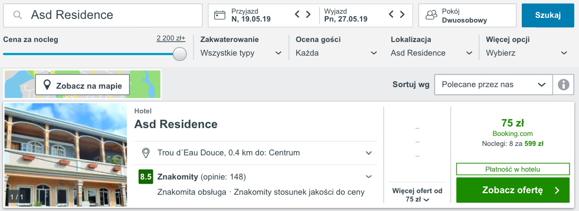Click the green Zobacz ofertę button
Viewport: 579px width, 211px height.
tap(513, 190)
